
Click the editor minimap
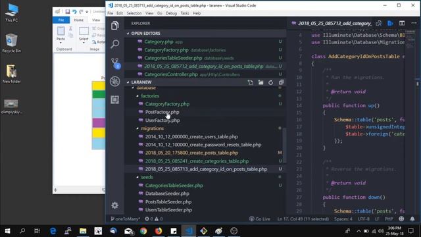pos(410,39)
